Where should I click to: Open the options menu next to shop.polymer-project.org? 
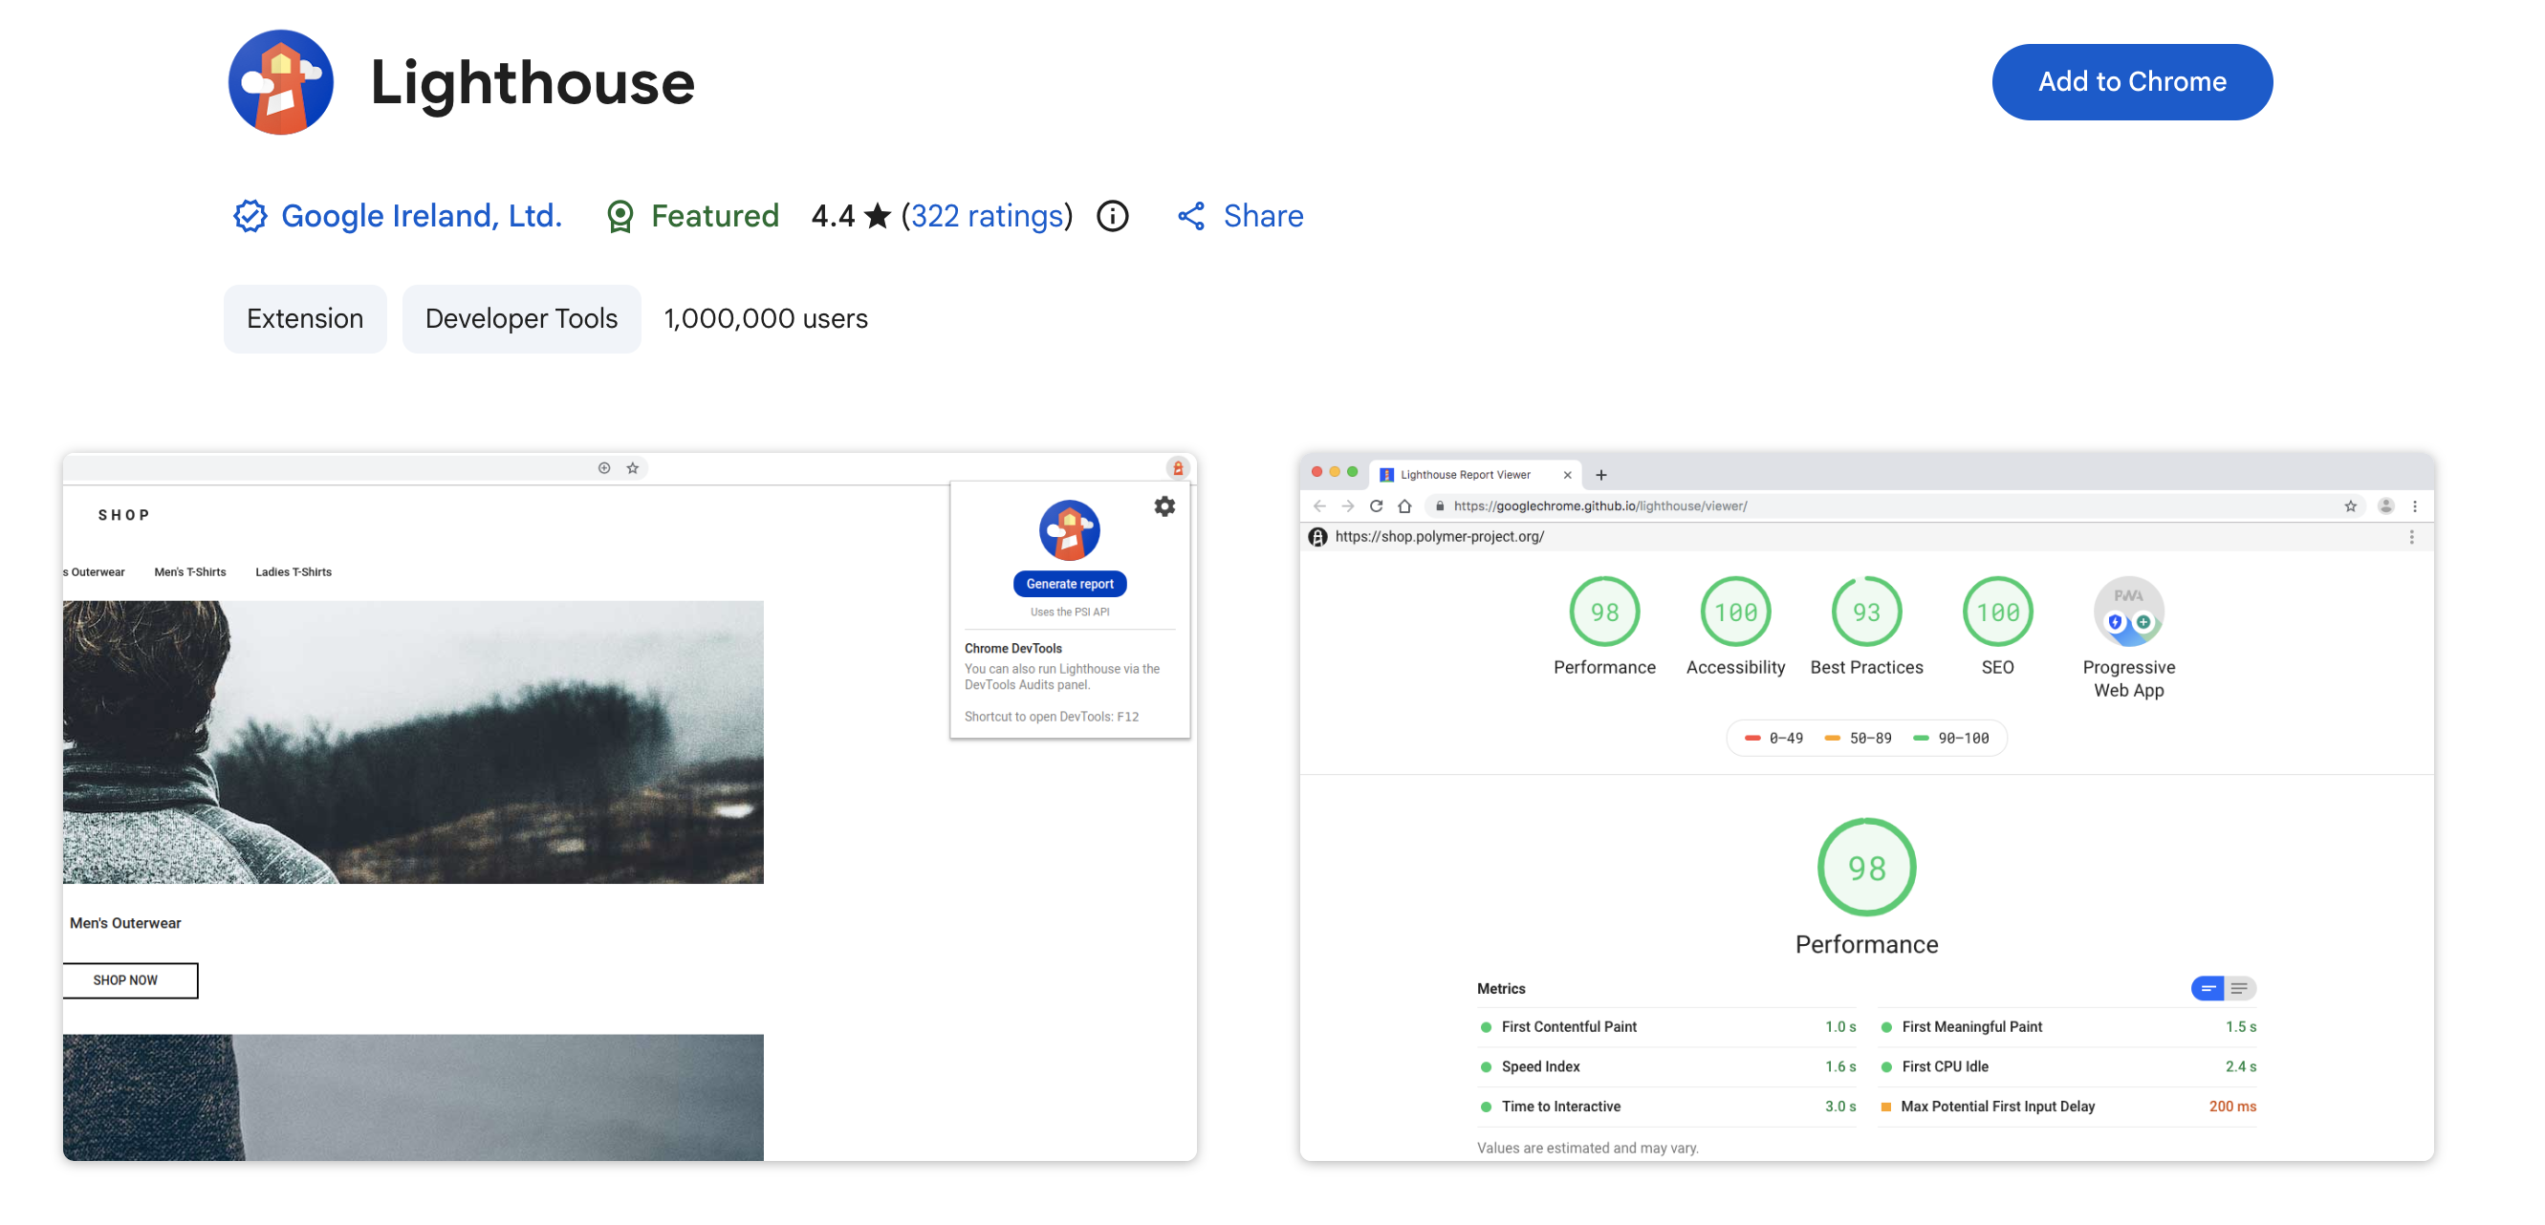[2411, 537]
